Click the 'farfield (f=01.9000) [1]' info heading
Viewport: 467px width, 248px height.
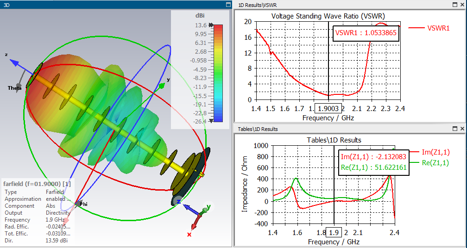pos(37,184)
